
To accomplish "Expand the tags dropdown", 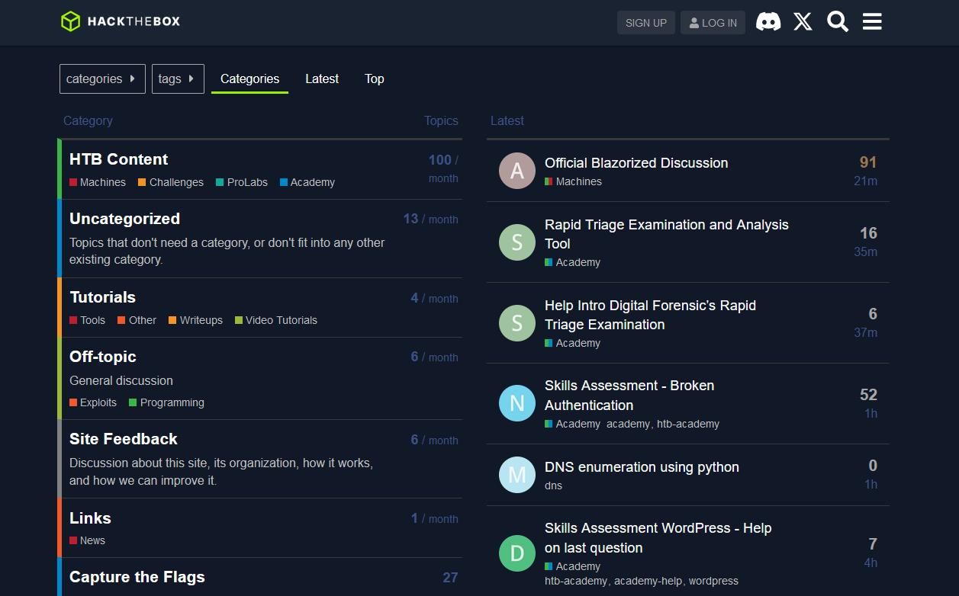I will [x=178, y=79].
